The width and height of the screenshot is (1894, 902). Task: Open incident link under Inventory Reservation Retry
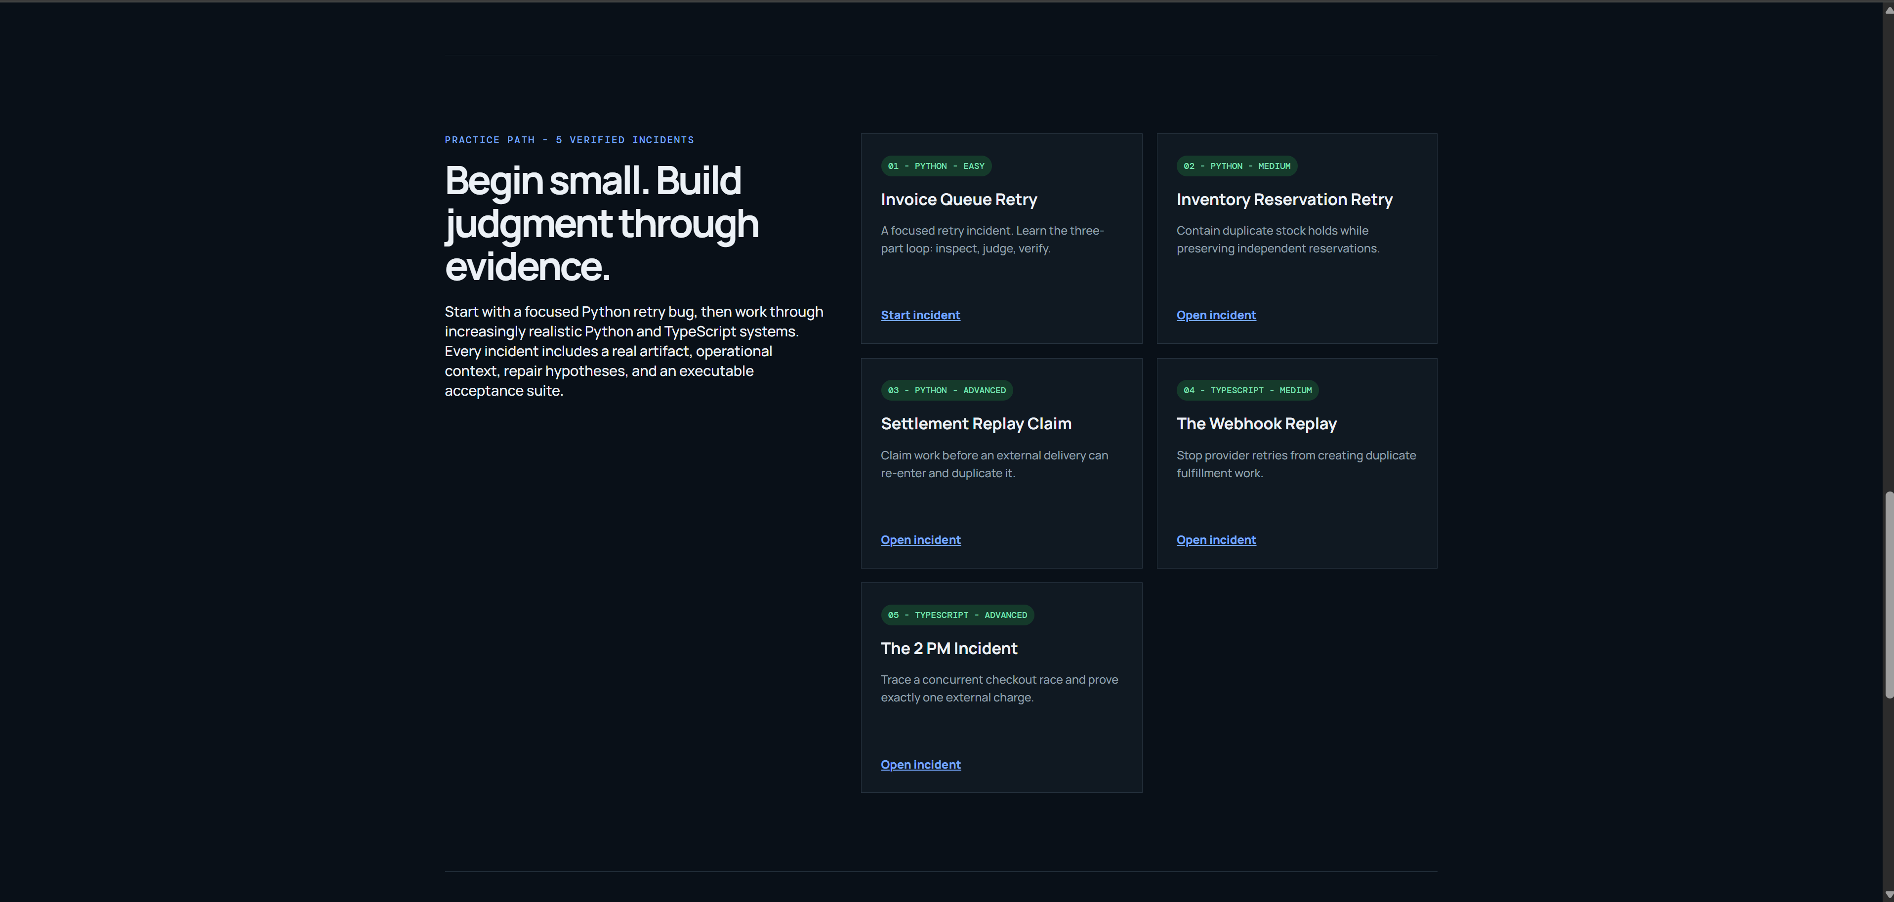tap(1216, 315)
